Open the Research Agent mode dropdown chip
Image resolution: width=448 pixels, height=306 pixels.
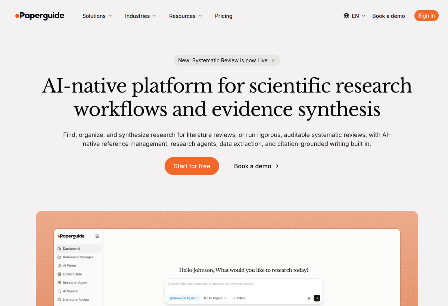tap(184, 298)
